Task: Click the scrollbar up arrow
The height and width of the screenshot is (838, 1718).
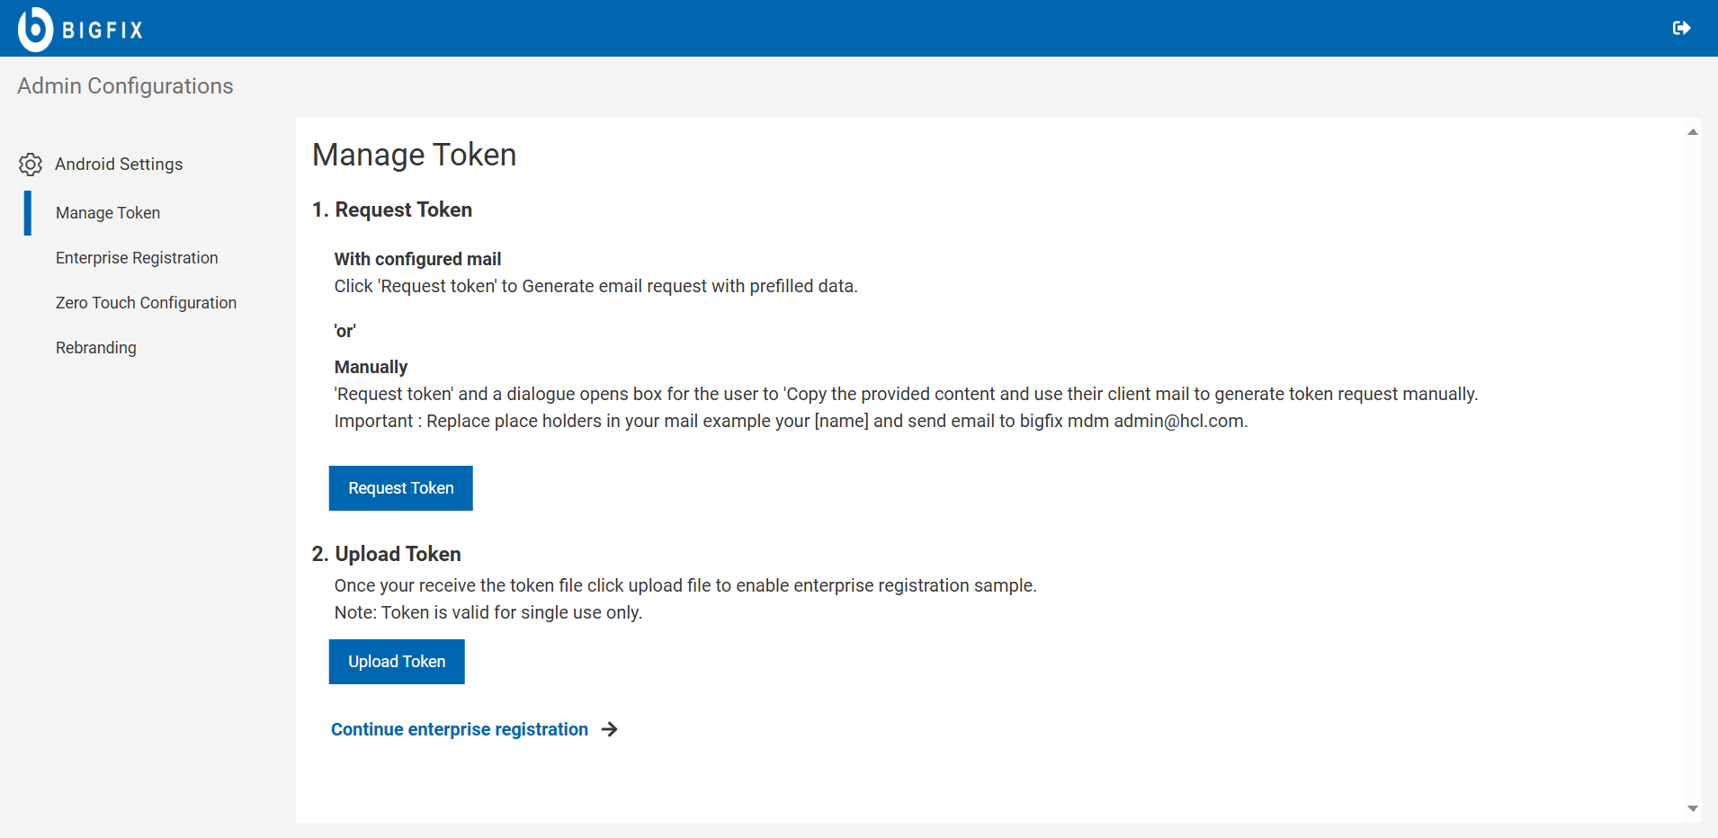Action: click(x=1692, y=130)
